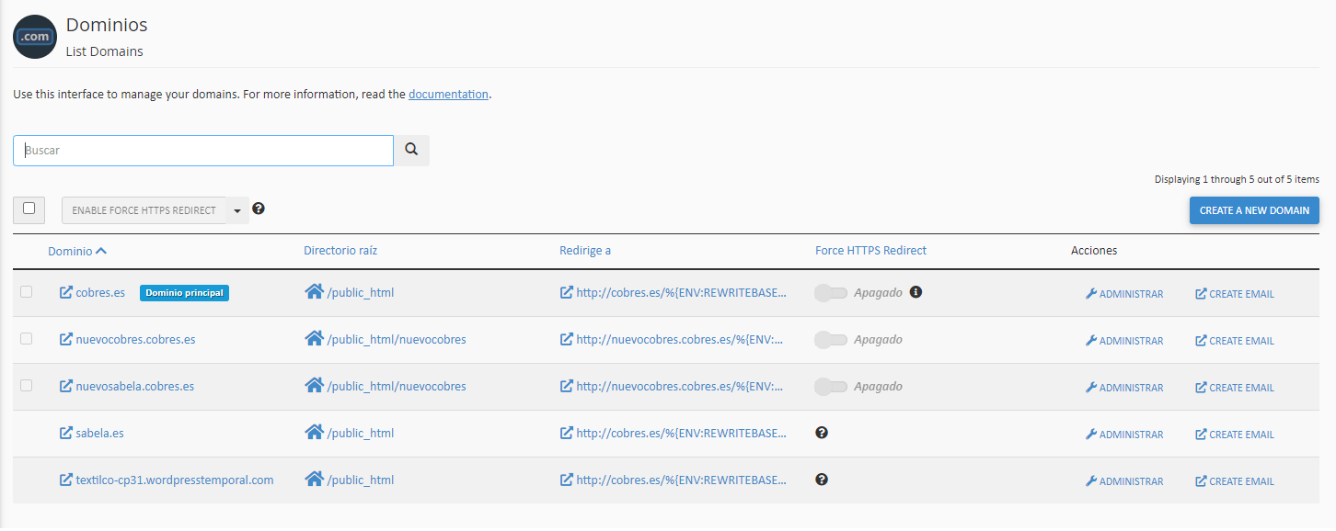Click into the Buscar search field
The width and height of the screenshot is (1336, 531).
[x=203, y=151]
